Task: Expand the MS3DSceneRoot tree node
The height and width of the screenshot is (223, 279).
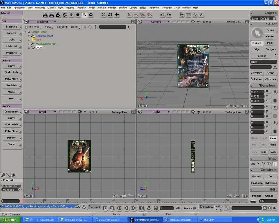Action: [29, 44]
